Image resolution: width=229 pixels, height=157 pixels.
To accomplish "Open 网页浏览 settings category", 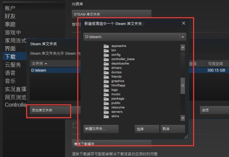I will click(x=16, y=97).
